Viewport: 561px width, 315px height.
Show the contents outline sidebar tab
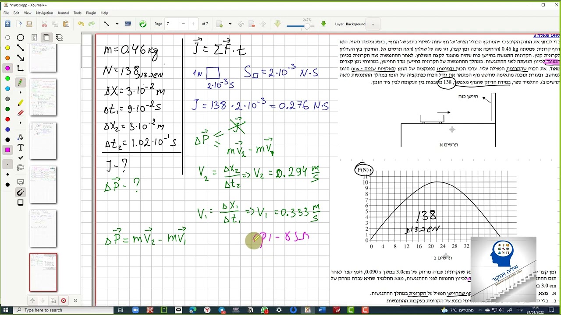point(34,38)
